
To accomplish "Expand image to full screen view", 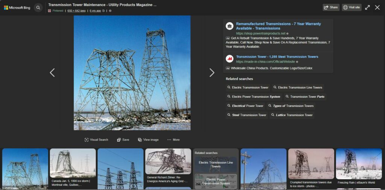I will pyautogui.click(x=367, y=7).
